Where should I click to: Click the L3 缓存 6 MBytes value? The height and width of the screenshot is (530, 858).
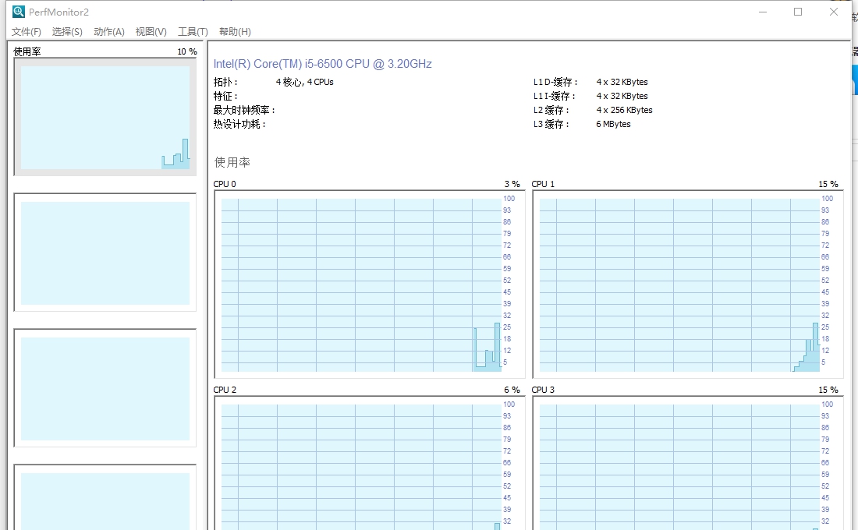[614, 124]
